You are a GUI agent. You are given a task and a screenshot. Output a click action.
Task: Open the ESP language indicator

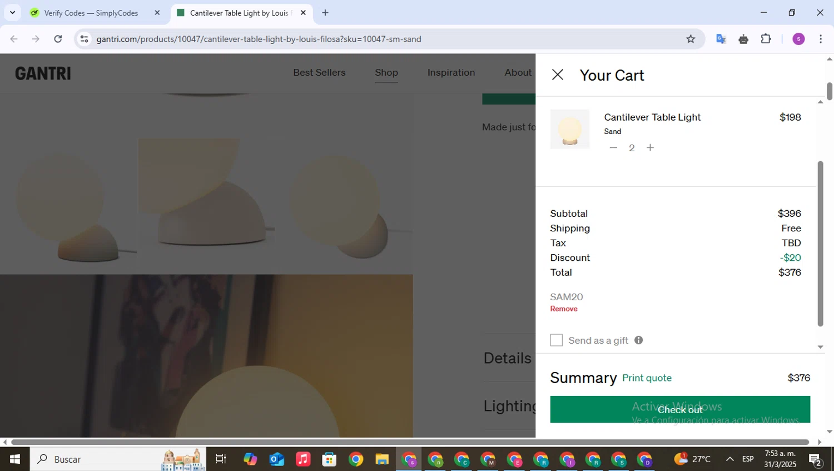pos(748,459)
